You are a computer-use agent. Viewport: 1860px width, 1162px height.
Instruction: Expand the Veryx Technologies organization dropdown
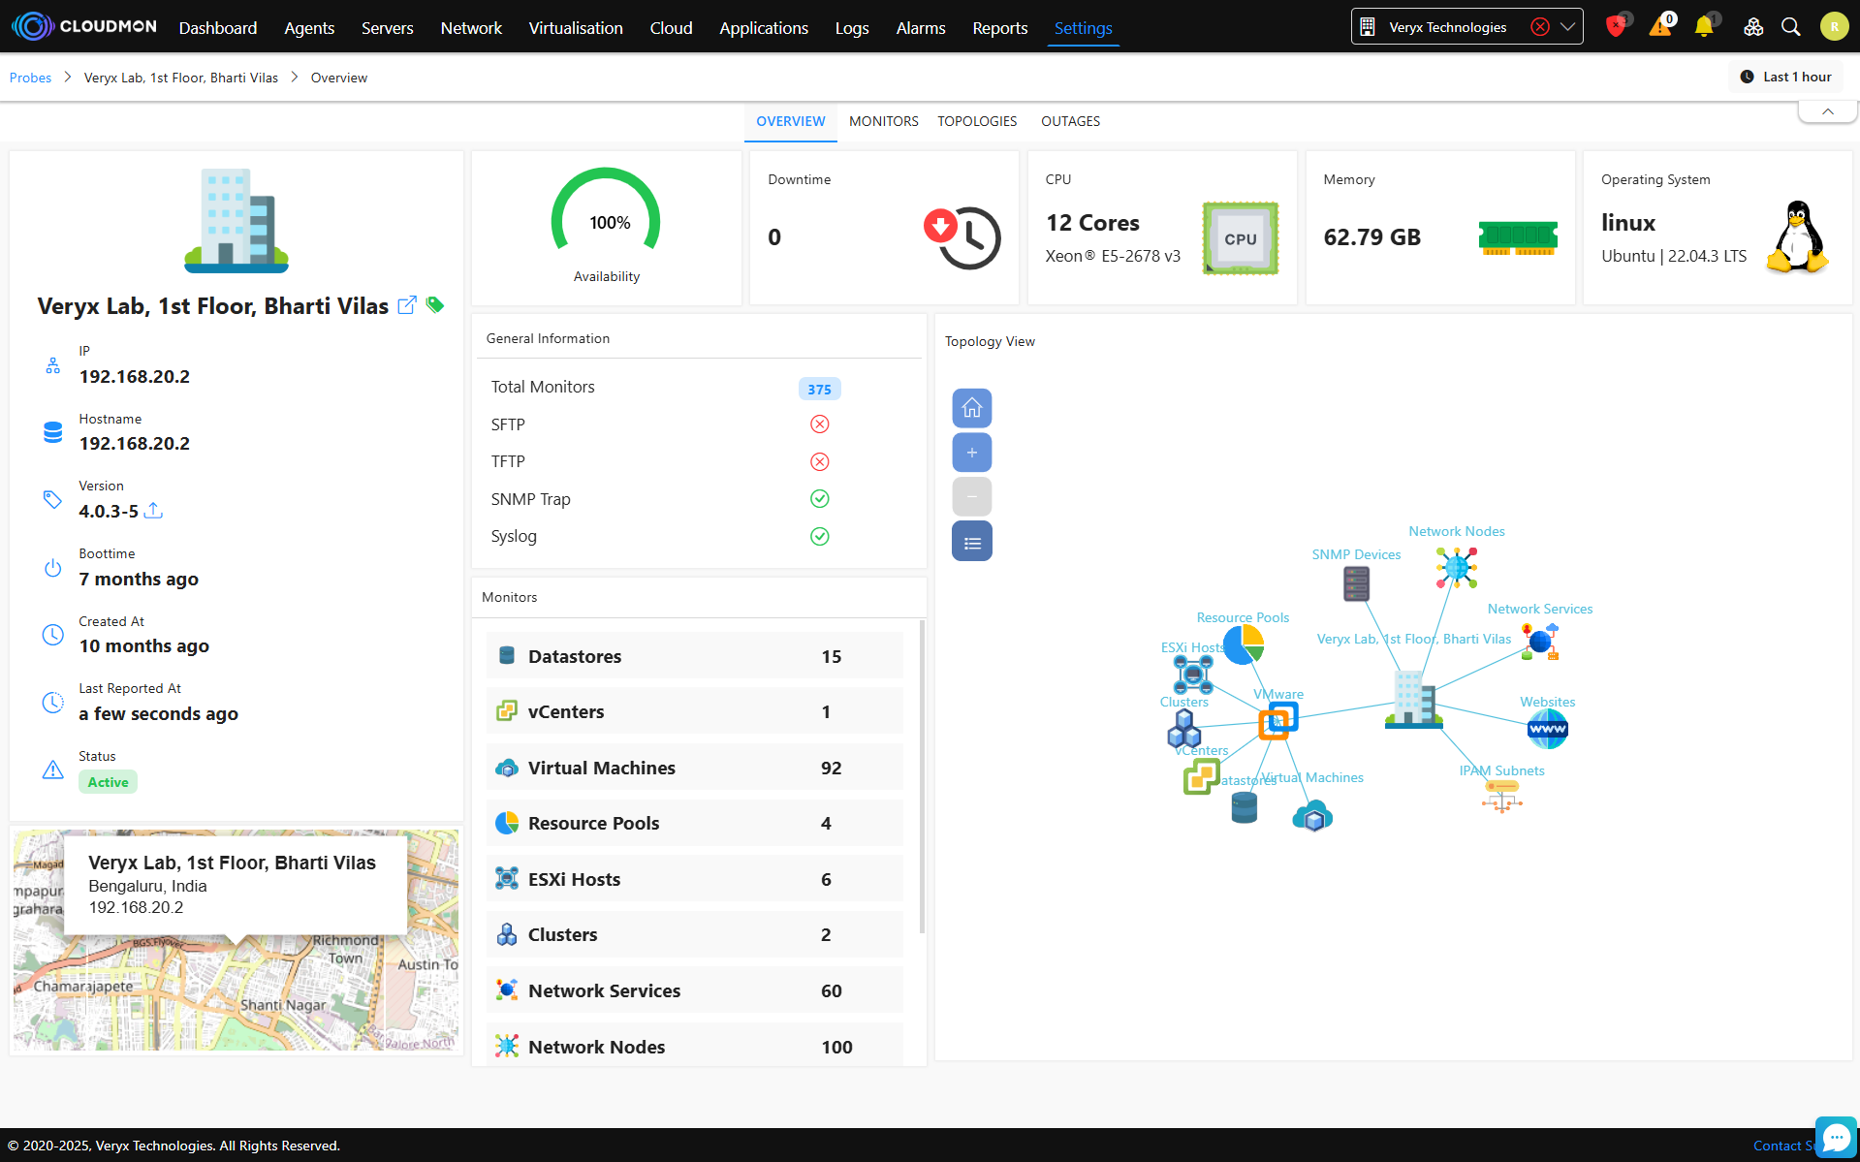point(1567,27)
